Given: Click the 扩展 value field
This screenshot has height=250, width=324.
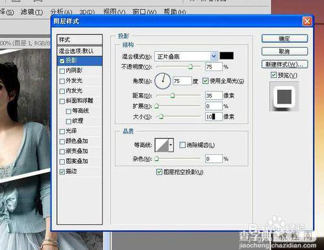Looking at the screenshot, I should pyautogui.click(x=214, y=106).
